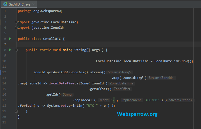Viewport: 201px width, 129px height.
Task: Run class GetAllUTC from the line 6 gutter arrow
Action: click(10, 39)
